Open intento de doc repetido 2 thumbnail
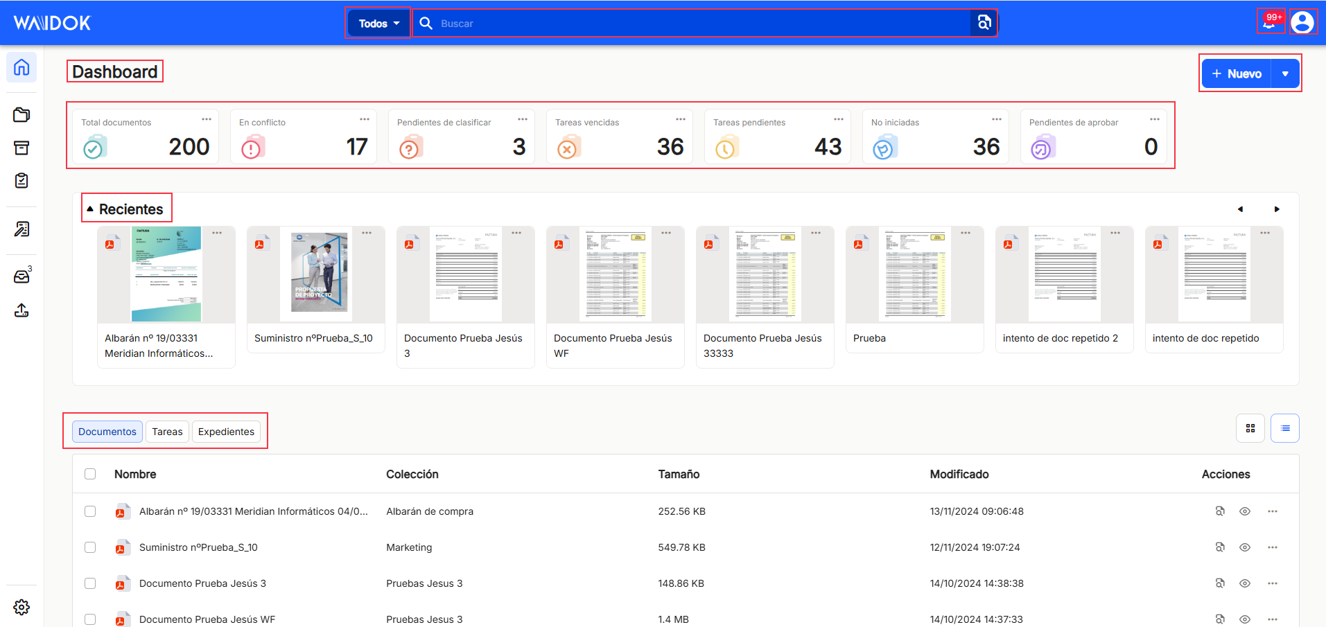The image size is (1326, 627). [x=1065, y=274]
